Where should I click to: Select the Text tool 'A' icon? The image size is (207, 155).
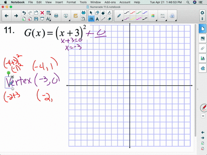97,19
